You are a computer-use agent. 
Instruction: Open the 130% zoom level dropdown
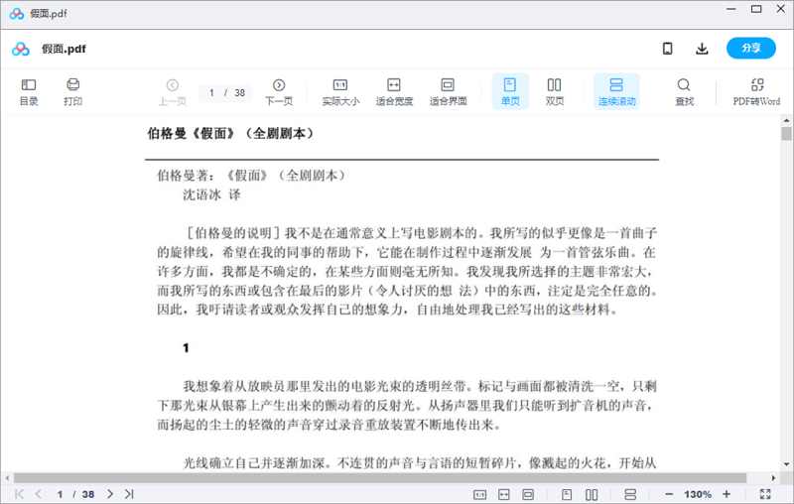point(698,494)
